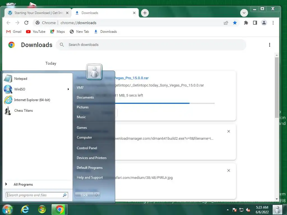Viewport: 287px width, 215px height.
Task: Open the Gmail bookmark
Action: [x=14, y=32]
